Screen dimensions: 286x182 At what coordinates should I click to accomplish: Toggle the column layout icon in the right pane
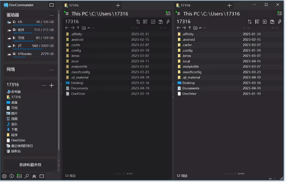(x=279, y=13)
